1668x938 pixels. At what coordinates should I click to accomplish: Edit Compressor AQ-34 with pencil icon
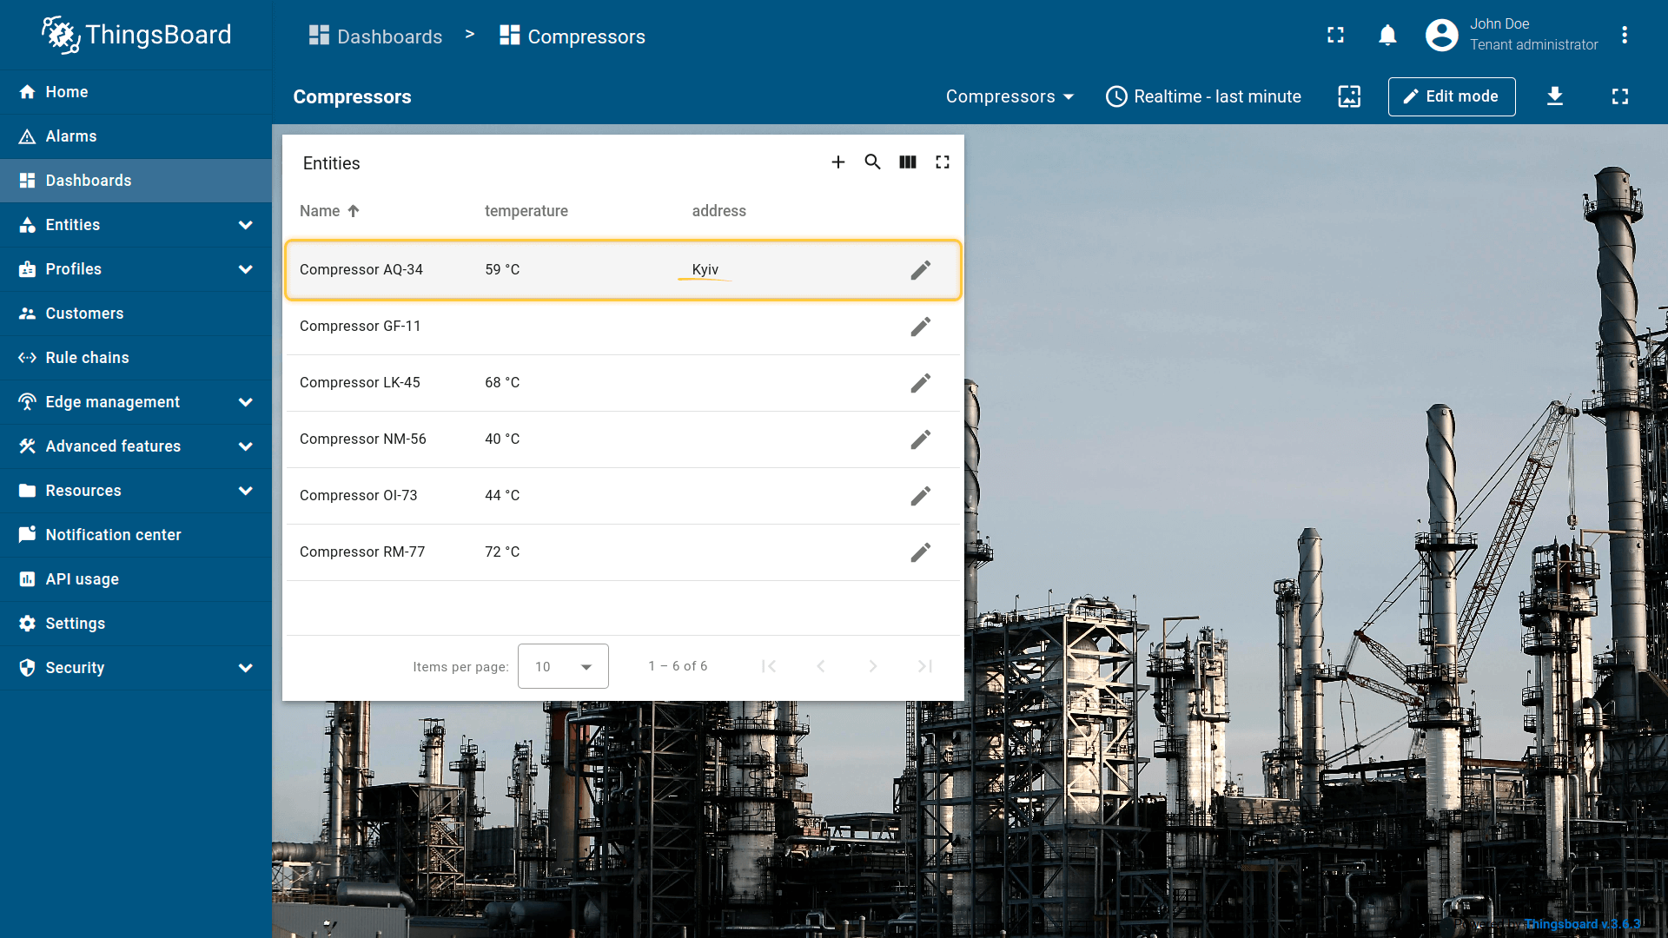pyautogui.click(x=920, y=270)
